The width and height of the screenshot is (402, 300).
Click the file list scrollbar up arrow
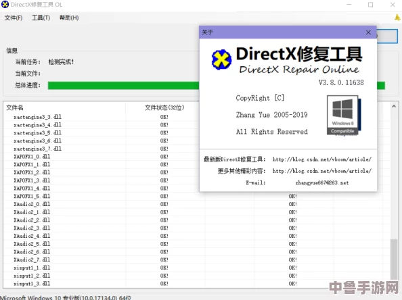(x=394, y=106)
